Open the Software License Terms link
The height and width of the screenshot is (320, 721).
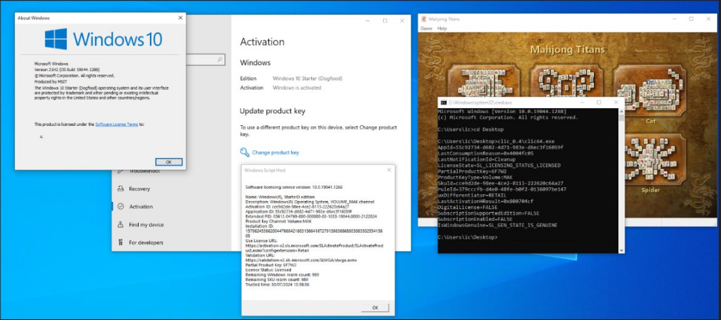pos(116,124)
